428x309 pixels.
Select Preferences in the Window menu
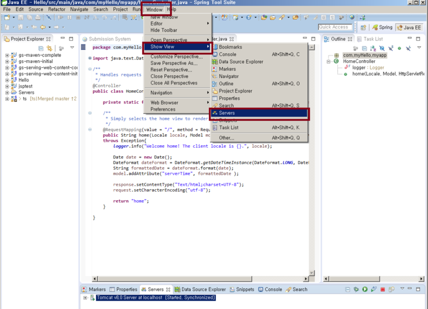pyautogui.click(x=177, y=109)
